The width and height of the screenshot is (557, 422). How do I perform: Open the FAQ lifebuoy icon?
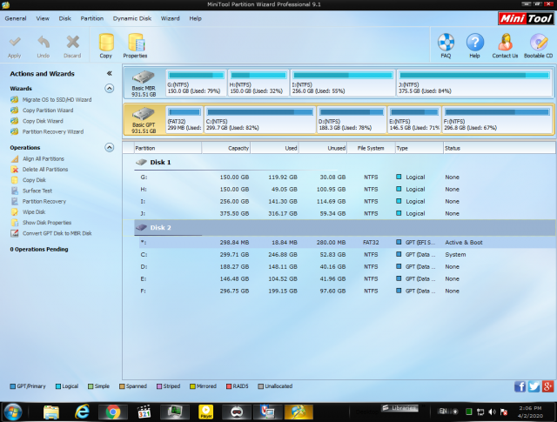click(x=446, y=44)
